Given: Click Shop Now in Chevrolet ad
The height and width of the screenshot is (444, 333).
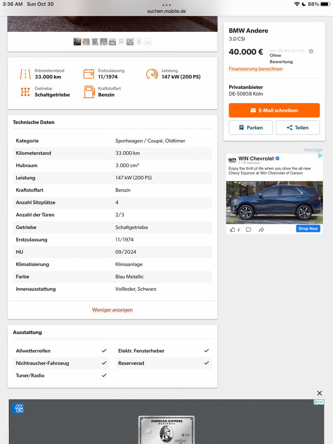Looking at the screenshot, I should tap(308, 229).
